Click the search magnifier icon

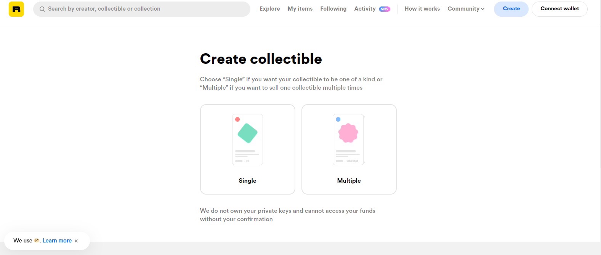[42, 9]
